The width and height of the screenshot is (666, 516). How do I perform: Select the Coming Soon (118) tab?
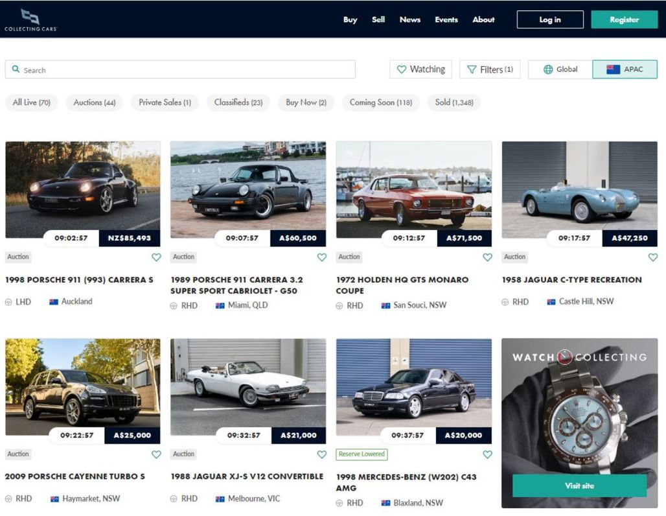click(x=380, y=102)
